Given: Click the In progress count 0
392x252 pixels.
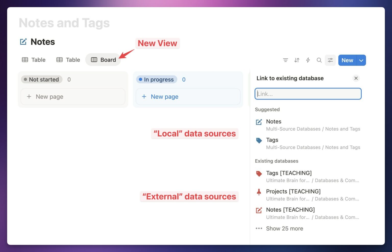Looking at the screenshot, I should pyautogui.click(x=184, y=80).
